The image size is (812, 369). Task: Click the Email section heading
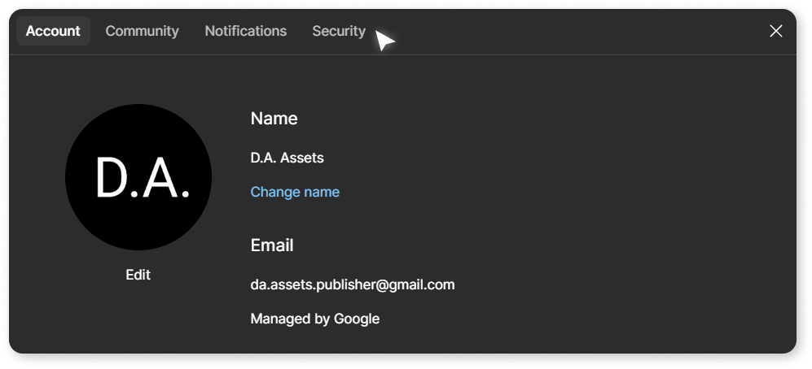pos(272,245)
